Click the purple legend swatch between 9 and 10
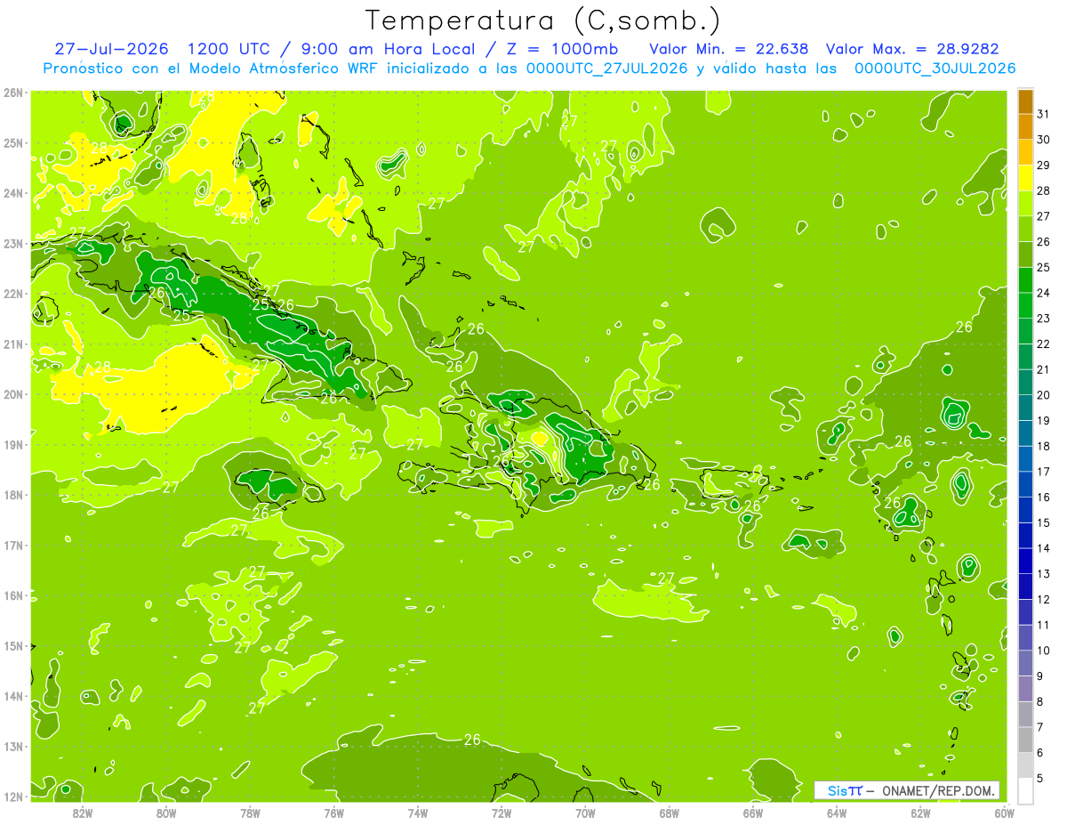 coord(1025,664)
